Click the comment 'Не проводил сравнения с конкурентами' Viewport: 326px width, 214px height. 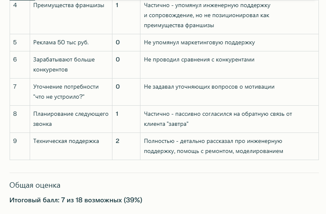pyautogui.click(x=199, y=59)
